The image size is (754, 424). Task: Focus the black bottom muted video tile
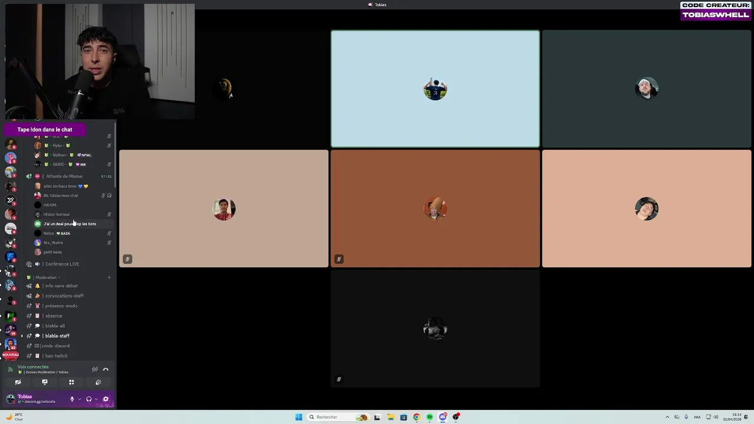click(x=435, y=329)
